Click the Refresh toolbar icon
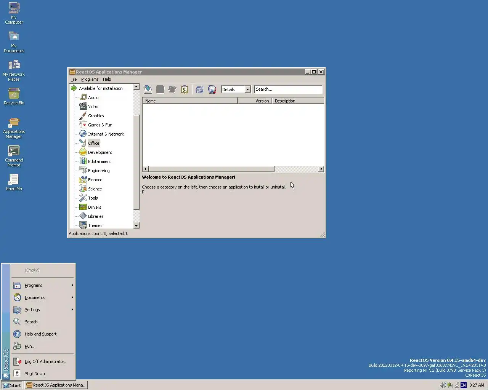The width and height of the screenshot is (488, 390). pyautogui.click(x=200, y=90)
